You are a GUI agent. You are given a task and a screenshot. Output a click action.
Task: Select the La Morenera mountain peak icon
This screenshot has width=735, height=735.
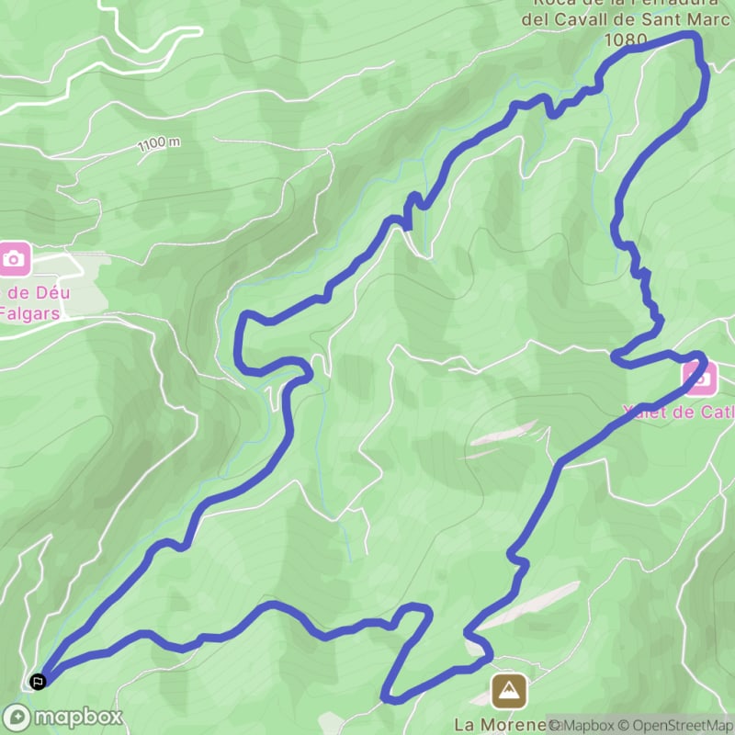509,692
